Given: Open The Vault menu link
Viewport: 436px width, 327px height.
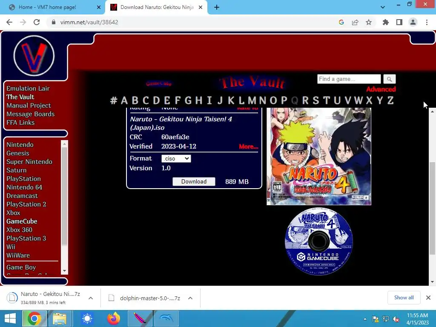Looking at the screenshot, I should [20, 97].
